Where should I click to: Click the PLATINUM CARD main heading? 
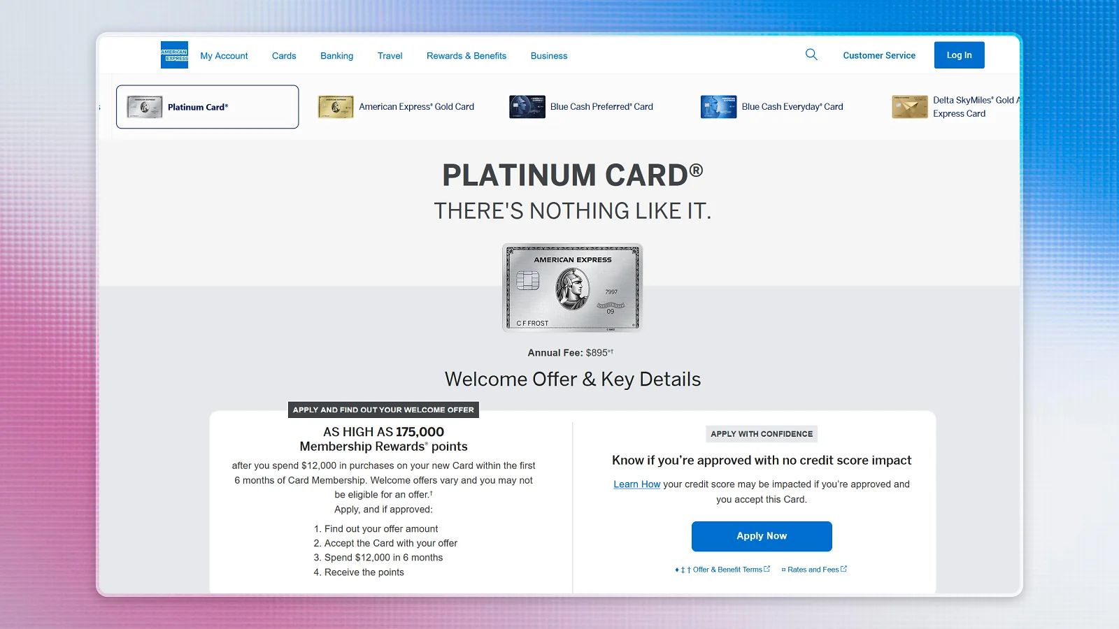(x=573, y=175)
